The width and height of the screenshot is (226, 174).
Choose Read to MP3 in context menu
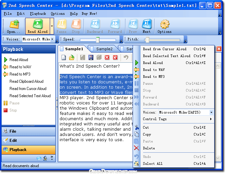point(174,76)
